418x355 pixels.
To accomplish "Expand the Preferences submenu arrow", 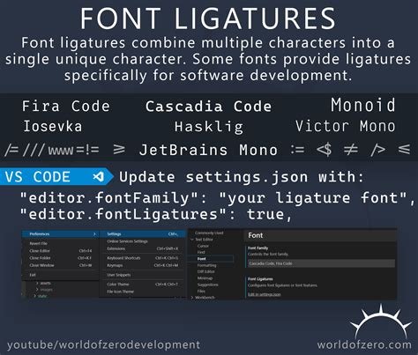I will click(x=94, y=234).
